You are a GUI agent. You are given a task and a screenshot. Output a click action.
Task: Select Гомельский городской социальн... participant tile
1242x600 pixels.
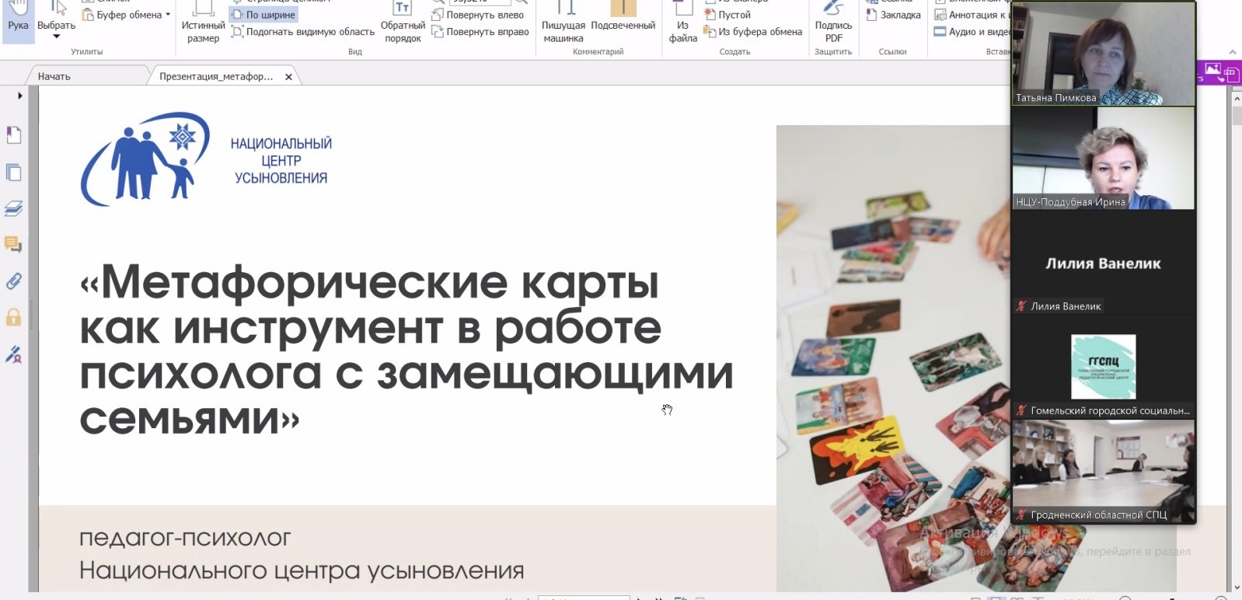pyautogui.click(x=1103, y=367)
